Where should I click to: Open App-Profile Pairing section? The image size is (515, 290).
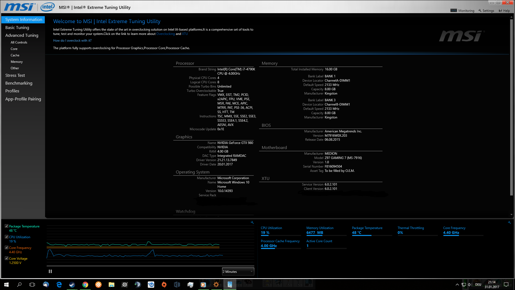23,99
